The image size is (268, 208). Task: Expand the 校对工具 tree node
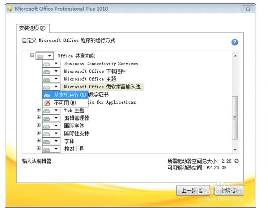coord(39,148)
